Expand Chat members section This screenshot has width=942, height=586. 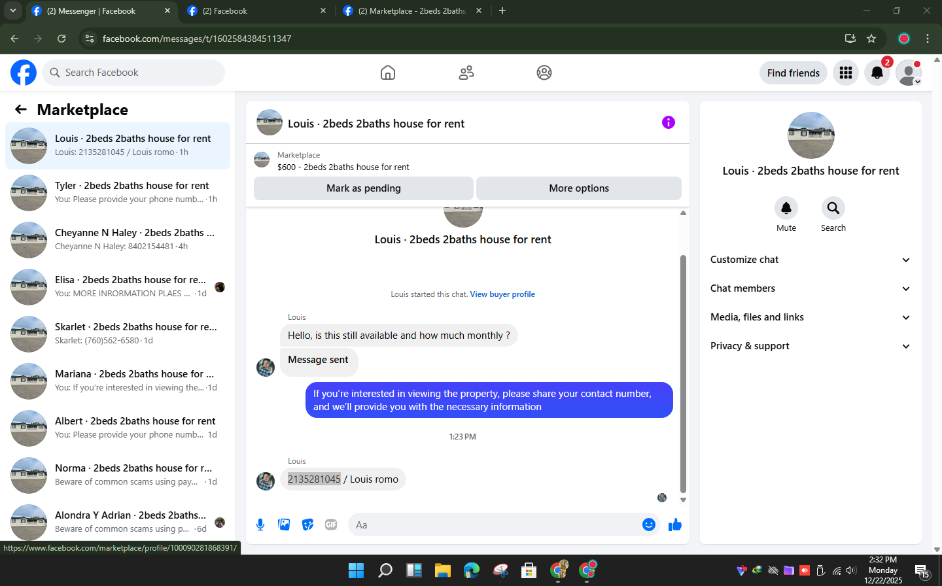click(x=811, y=288)
